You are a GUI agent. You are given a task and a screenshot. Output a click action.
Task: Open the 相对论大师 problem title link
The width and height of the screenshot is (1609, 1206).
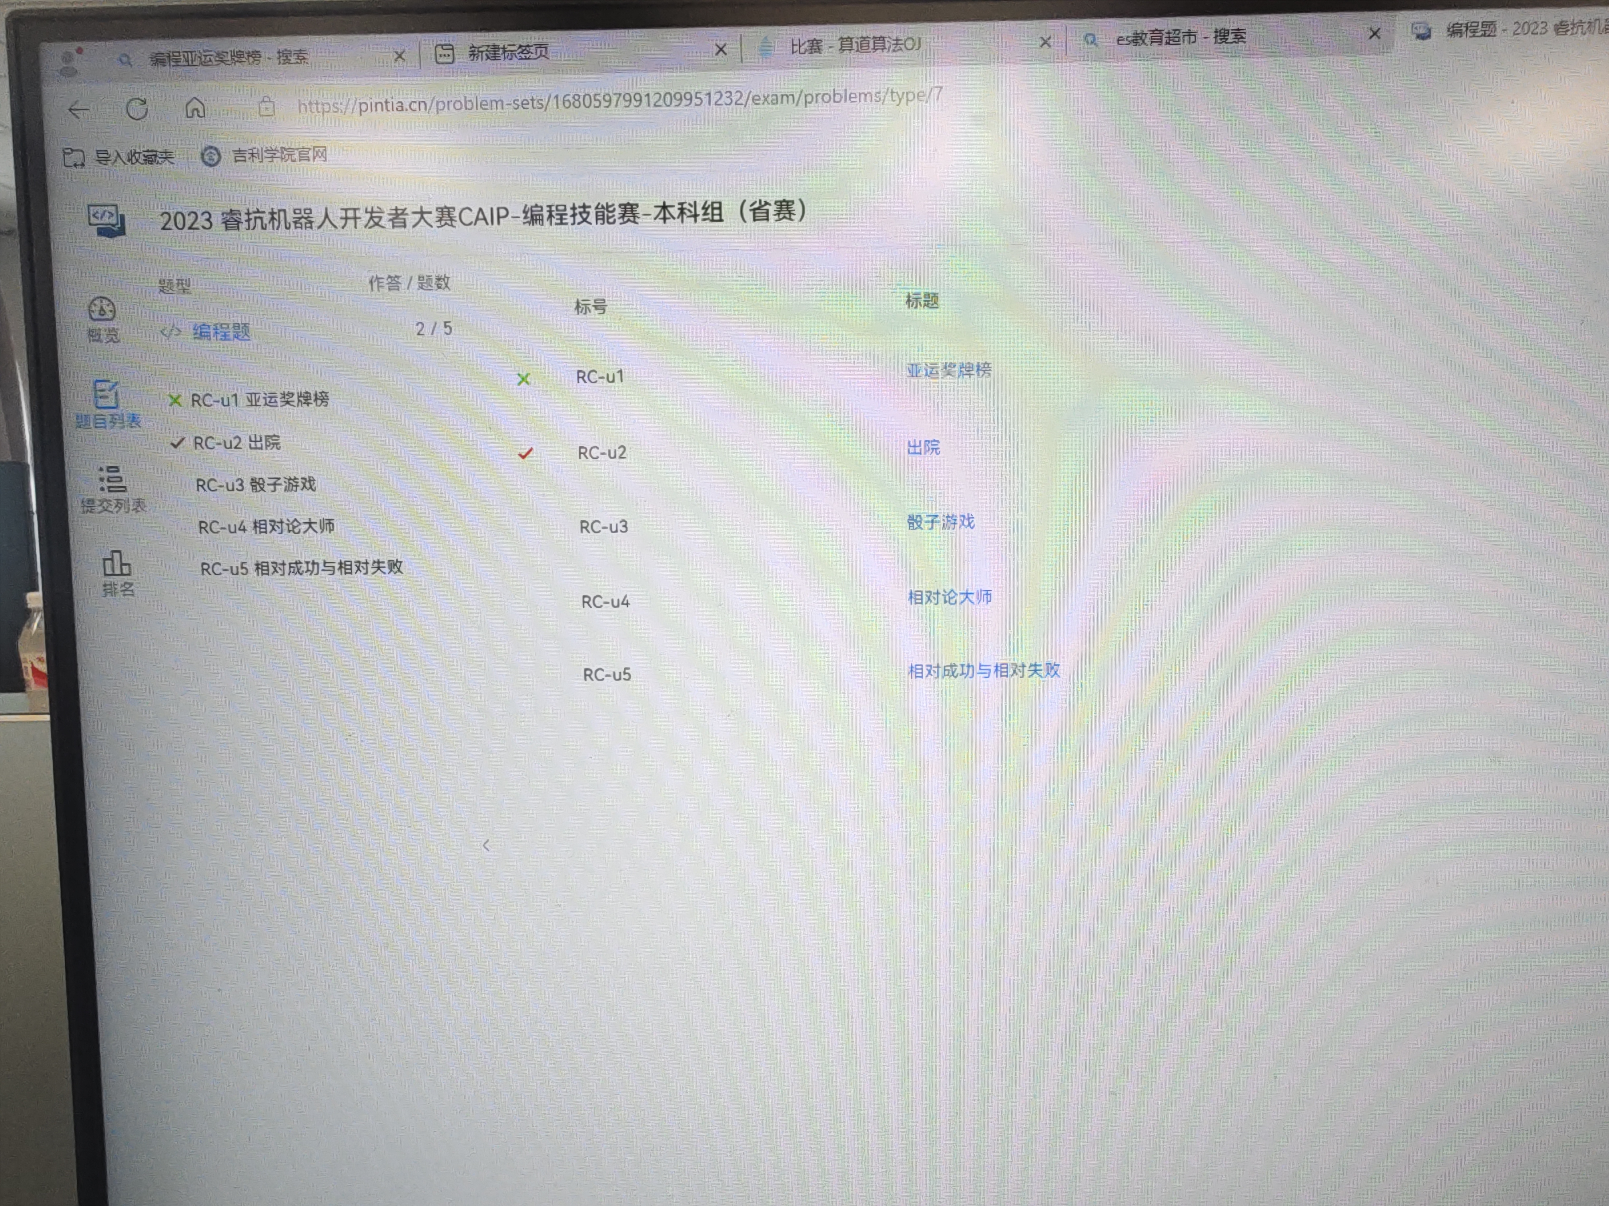(949, 597)
